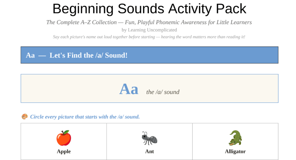Click the red apple picture
Image resolution: width=296 pixels, height=160 pixels.
click(64, 138)
